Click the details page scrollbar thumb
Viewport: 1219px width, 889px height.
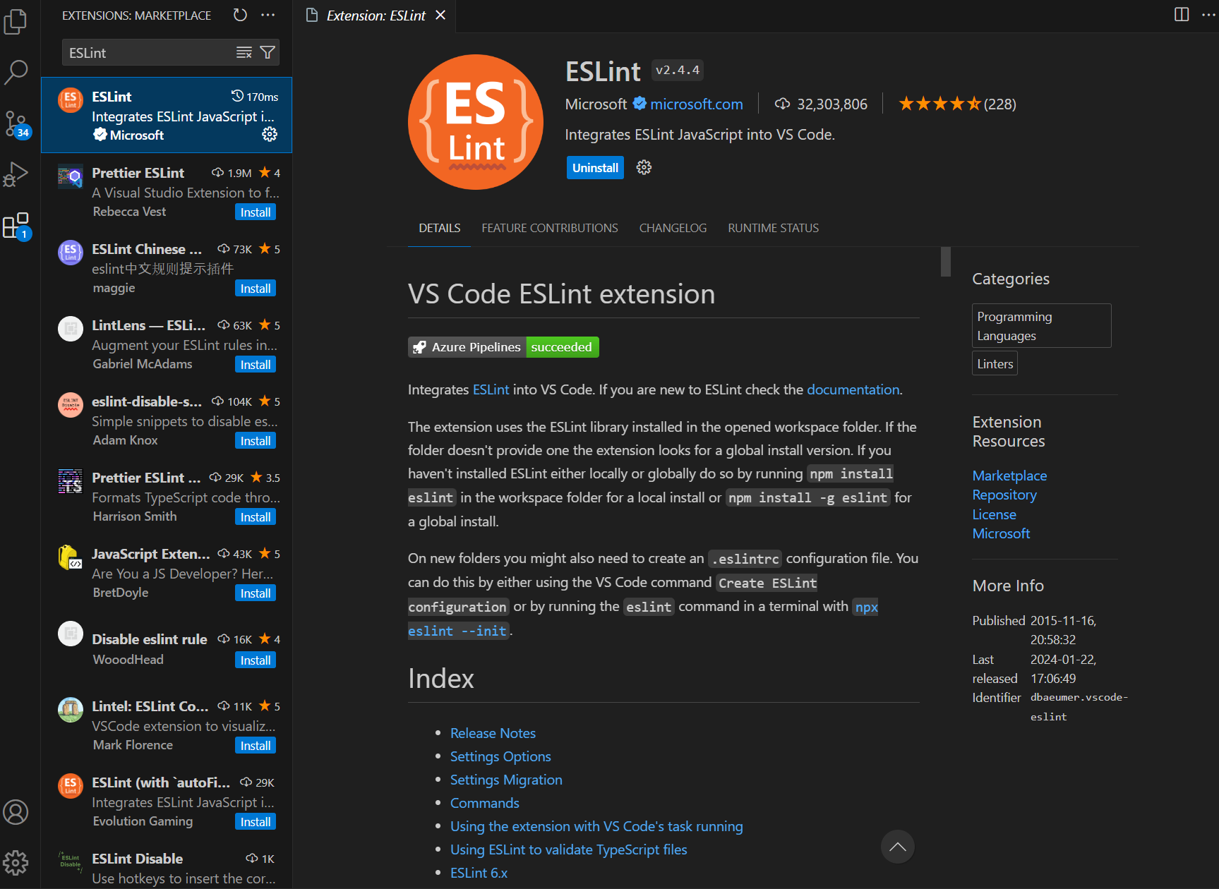point(946,262)
